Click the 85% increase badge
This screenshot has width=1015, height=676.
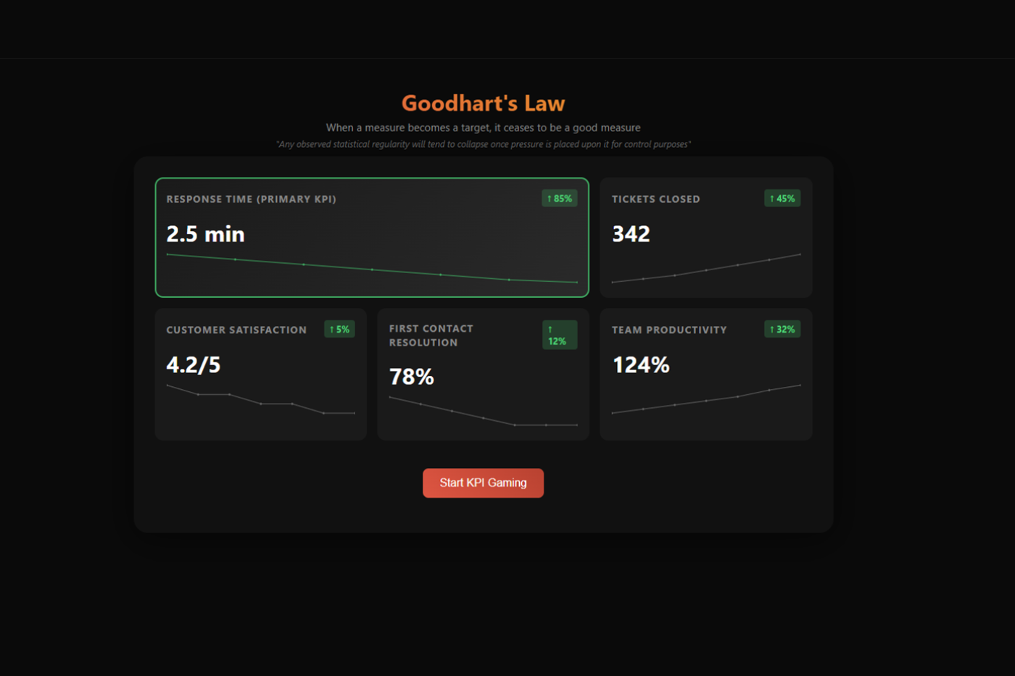(559, 199)
